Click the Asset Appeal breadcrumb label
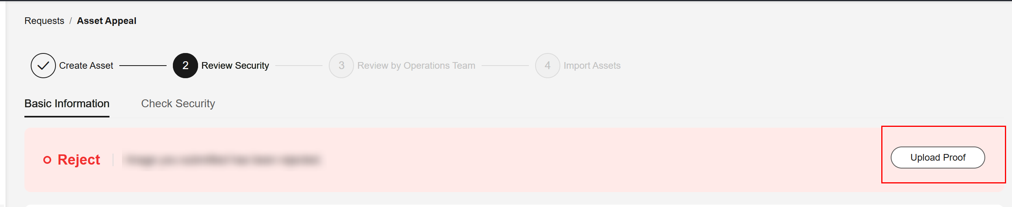 107,21
